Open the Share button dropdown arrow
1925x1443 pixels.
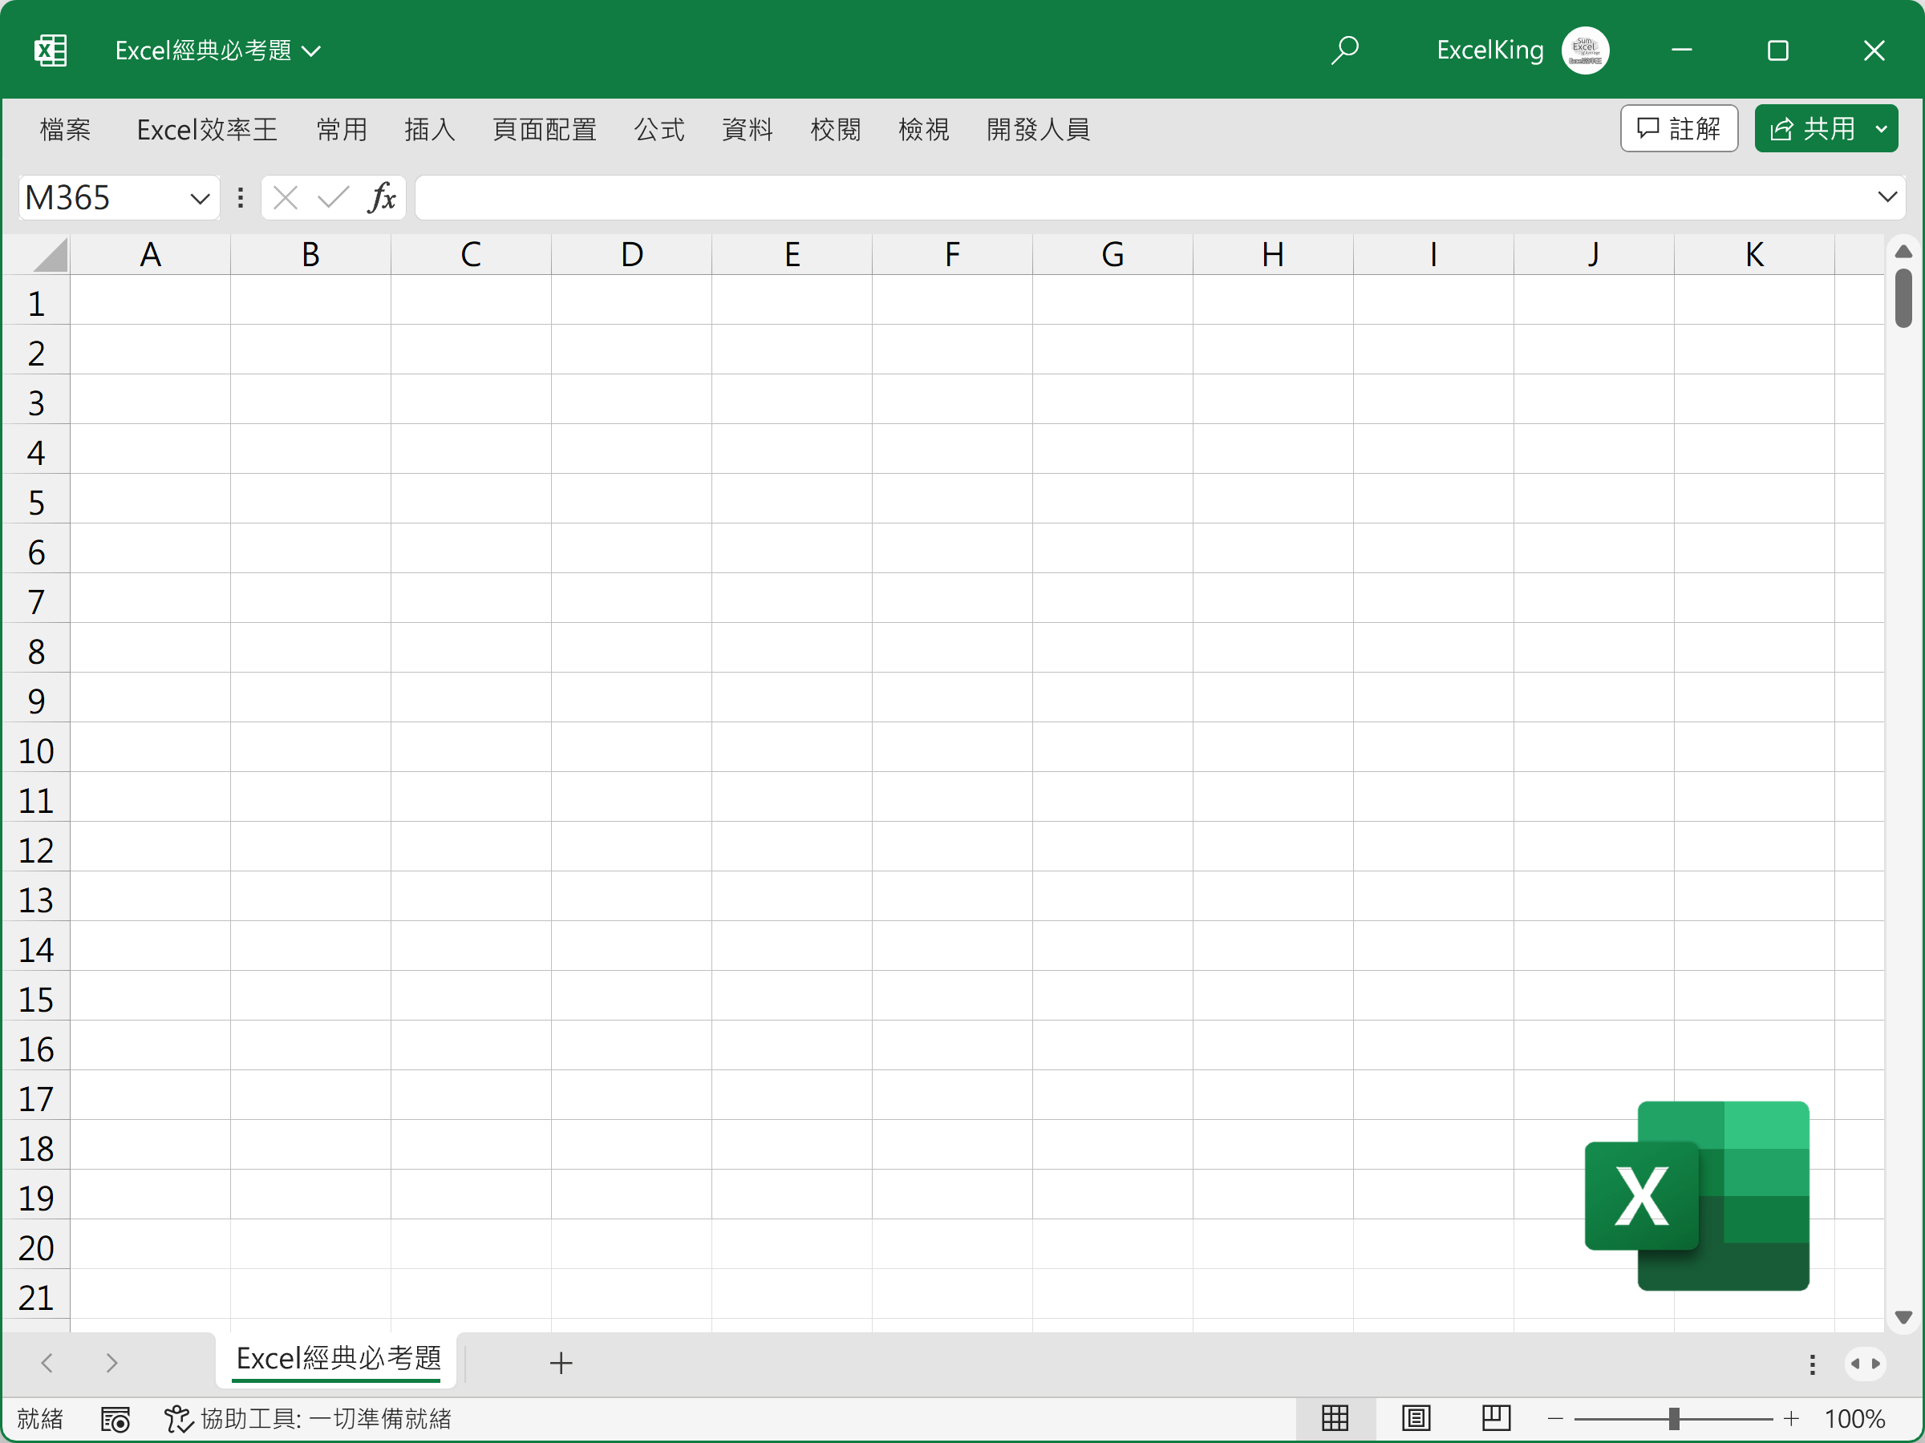[x=1881, y=129]
